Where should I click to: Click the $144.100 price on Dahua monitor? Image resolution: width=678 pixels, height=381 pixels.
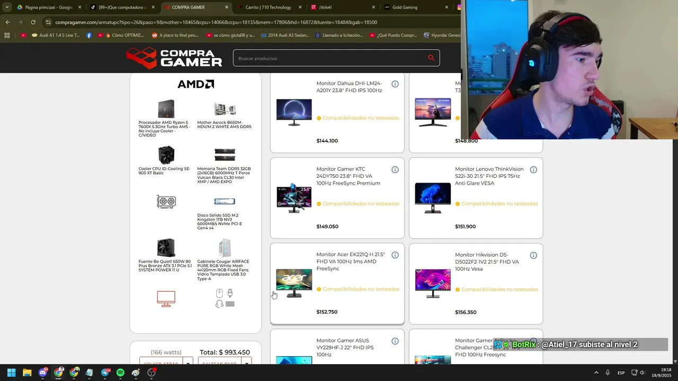coord(327,141)
